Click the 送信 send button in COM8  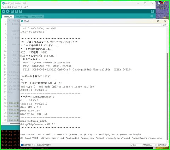pos(165,25)
